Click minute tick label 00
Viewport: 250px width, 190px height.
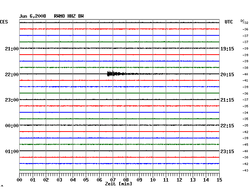pos(20,180)
